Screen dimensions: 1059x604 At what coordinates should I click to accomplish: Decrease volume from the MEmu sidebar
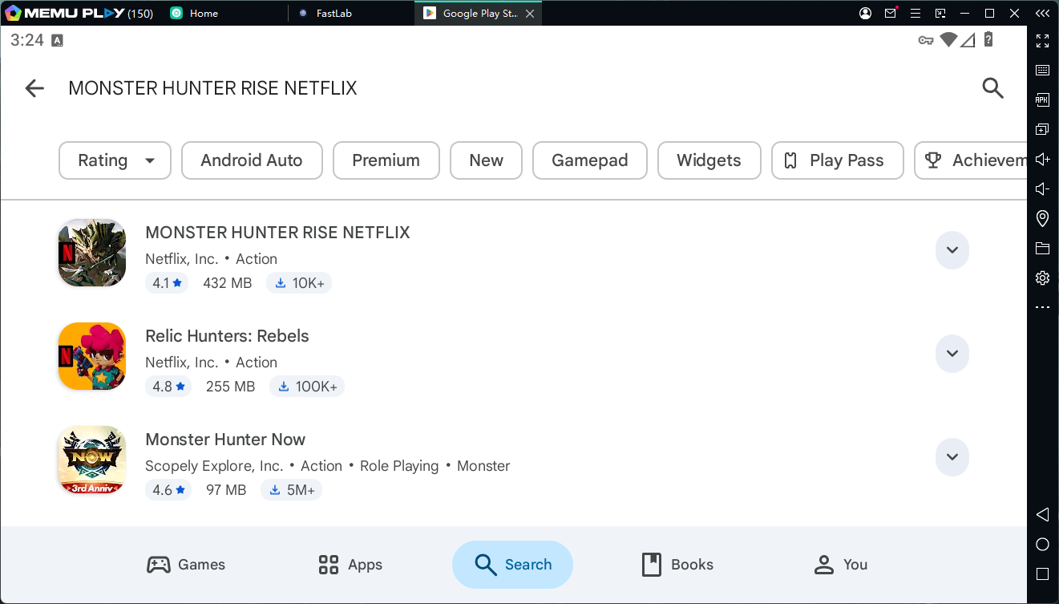click(1042, 189)
